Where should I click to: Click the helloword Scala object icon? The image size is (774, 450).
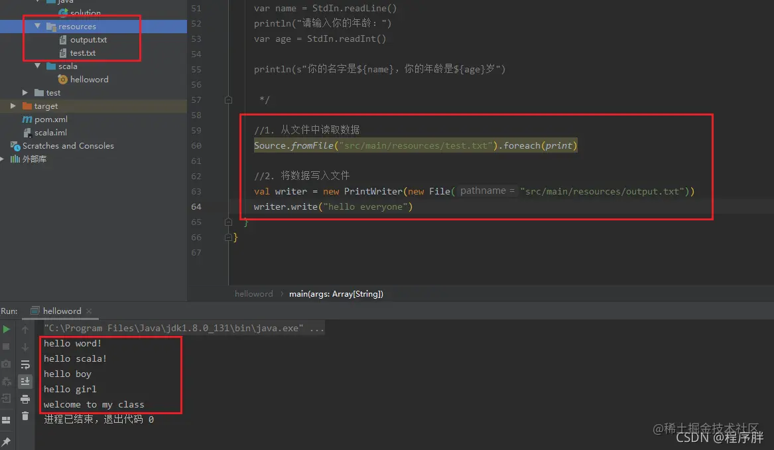coord(63,79)
